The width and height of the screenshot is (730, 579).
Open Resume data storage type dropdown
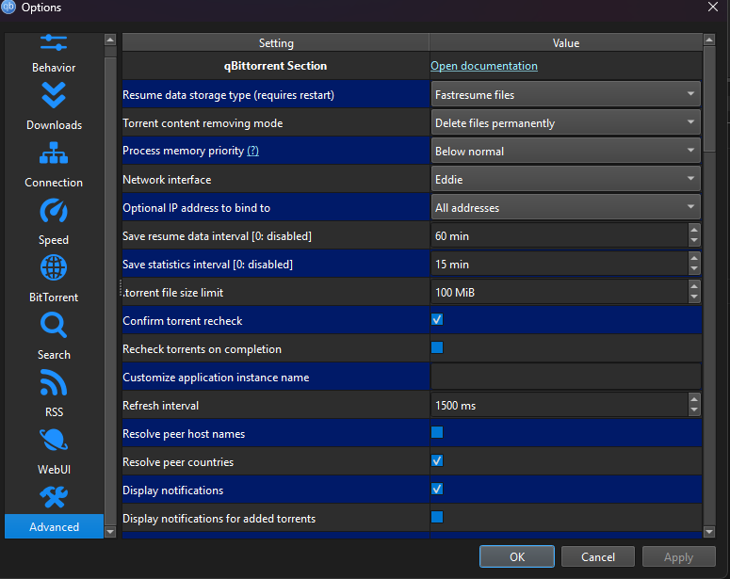(566, 94)
